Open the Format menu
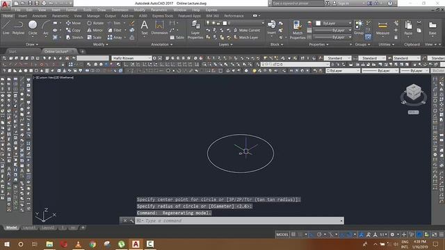The height and width of the screenshot is (250, 445). (x=72, y=10)
